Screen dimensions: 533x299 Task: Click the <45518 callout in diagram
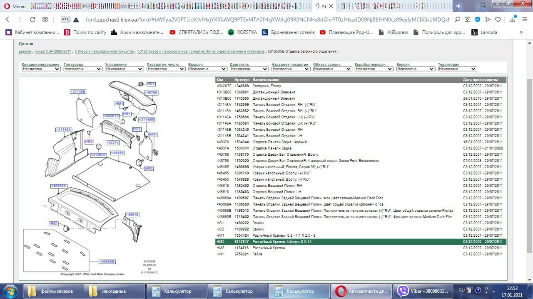(132, 215)
